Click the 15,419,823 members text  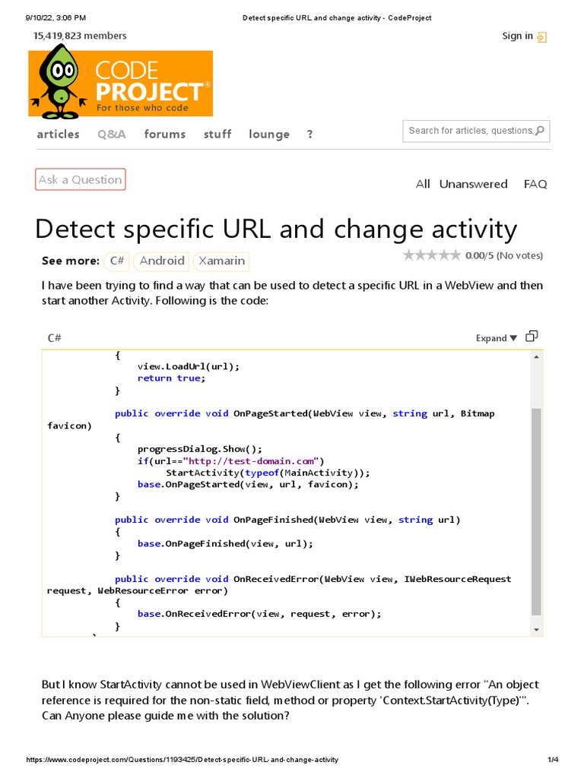80,36
